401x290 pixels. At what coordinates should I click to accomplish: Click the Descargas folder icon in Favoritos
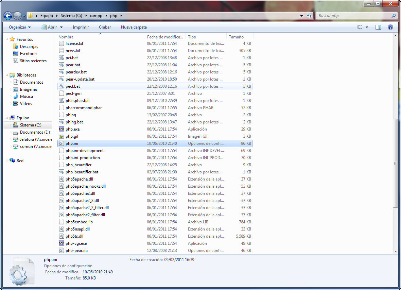tap(15, 47)
